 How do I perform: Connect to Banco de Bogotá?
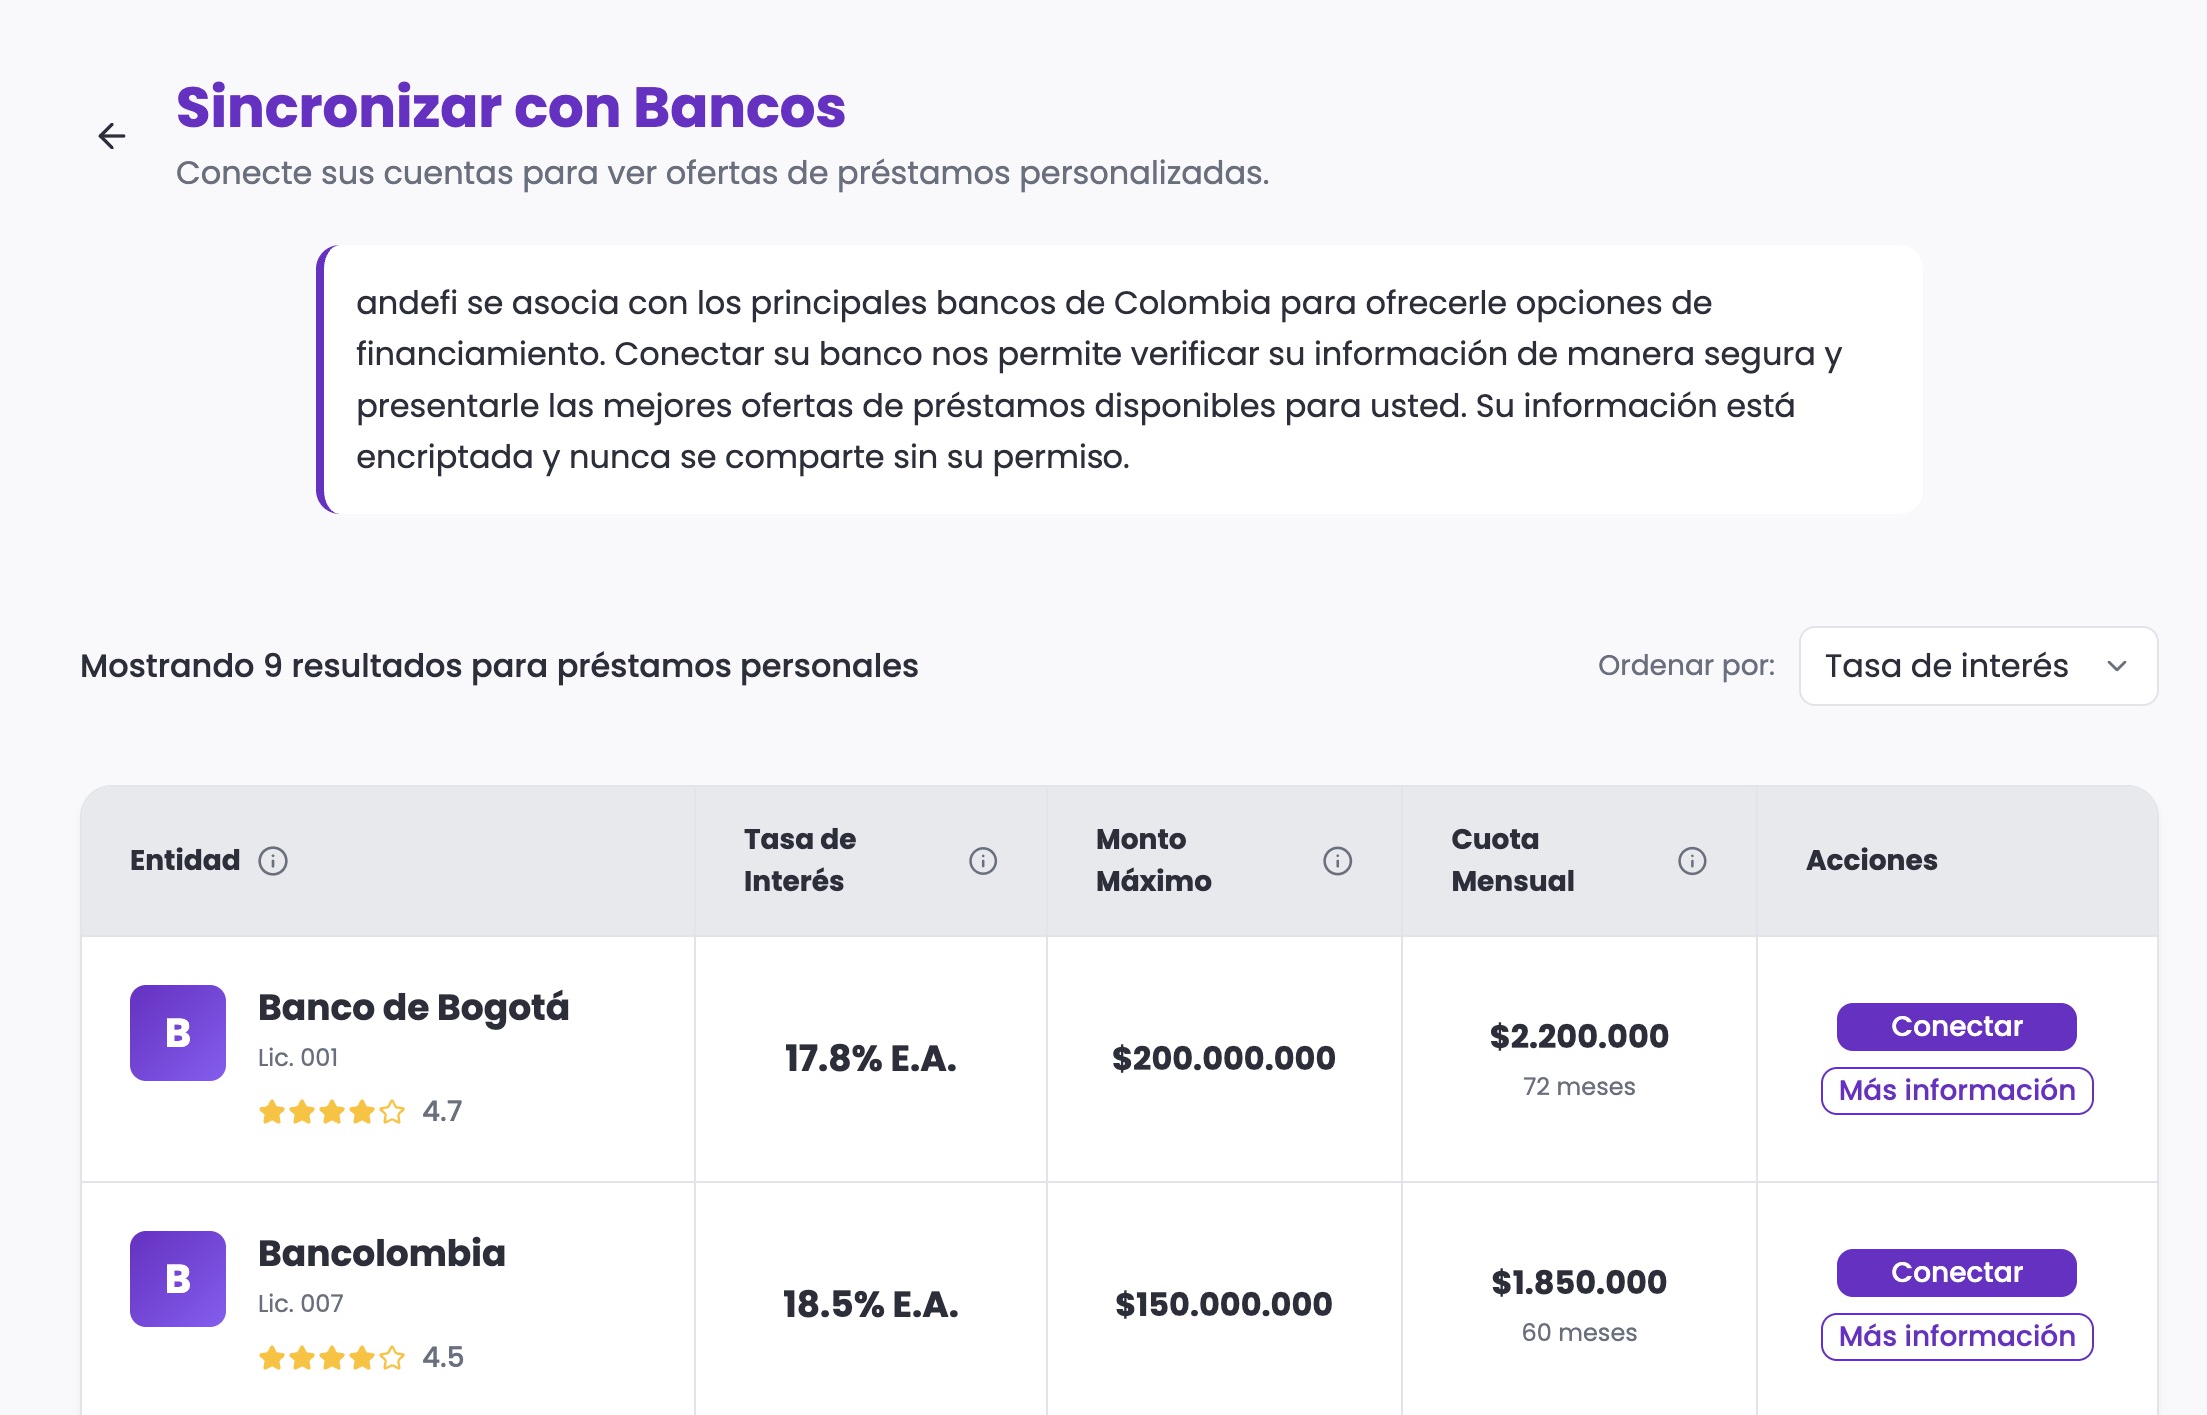pyautogui.click(x=1956, y=1026)
